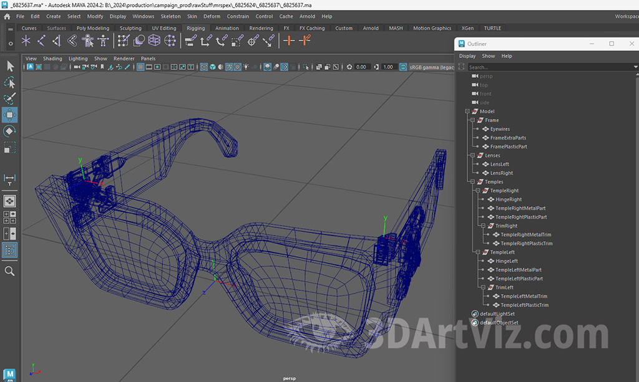Collapse the TrimRight group in Outliner
This screenshot has width=639, height=382.
click(x=482, y=226)
